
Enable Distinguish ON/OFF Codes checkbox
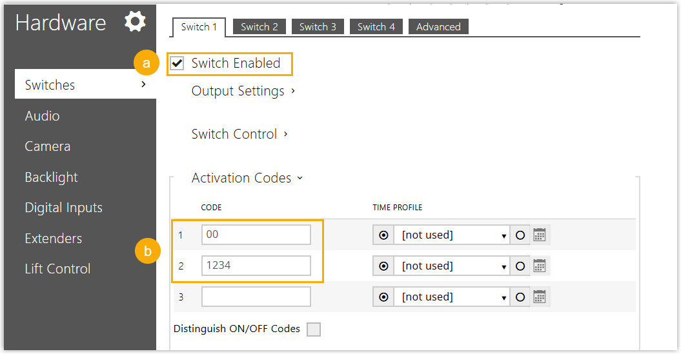pos(313,329)
